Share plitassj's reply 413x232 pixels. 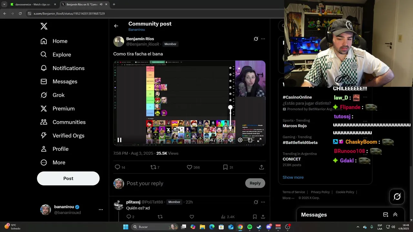263,217
